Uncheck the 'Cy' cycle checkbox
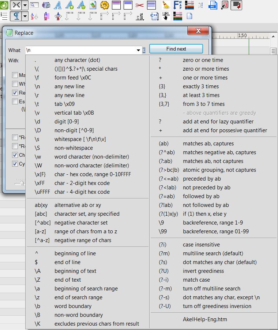 pos(15,164)
